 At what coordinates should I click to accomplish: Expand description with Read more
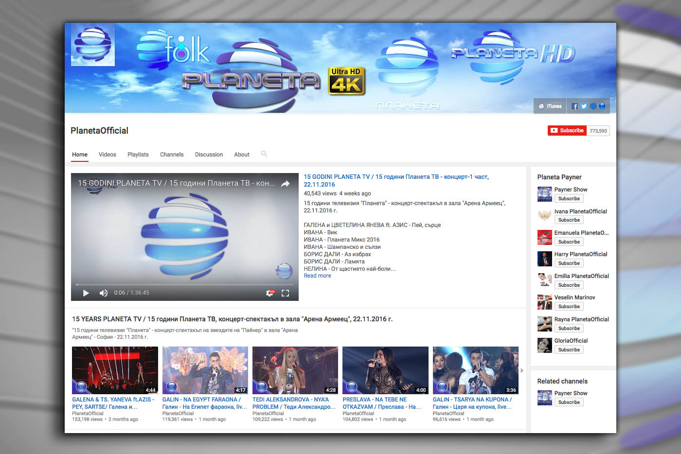[x=317, y=276]
